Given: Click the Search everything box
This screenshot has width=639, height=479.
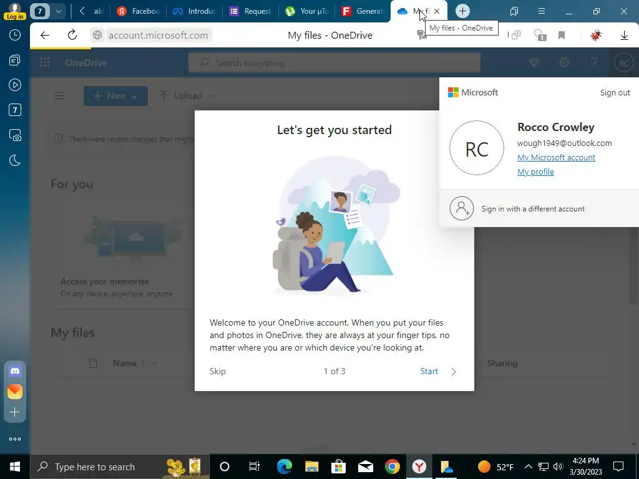Looking at the screenshot, I should pos(334,63).
